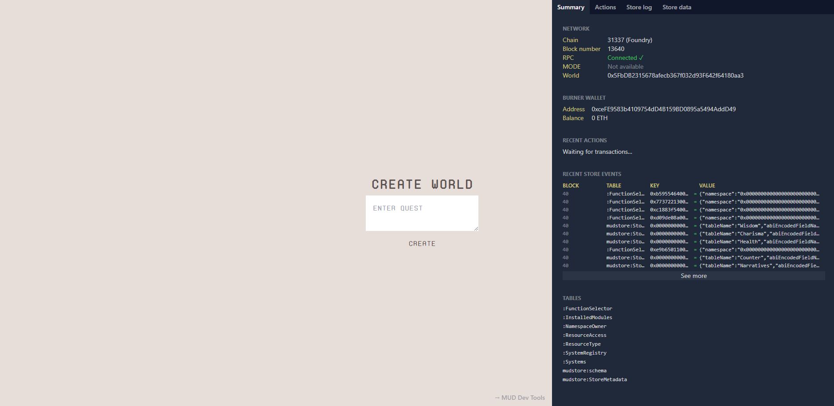Click event key 0xb595546400
Image resolution: width=834 pixels, height=406 pixels.
pyautogui.click(x=669, y=194)
